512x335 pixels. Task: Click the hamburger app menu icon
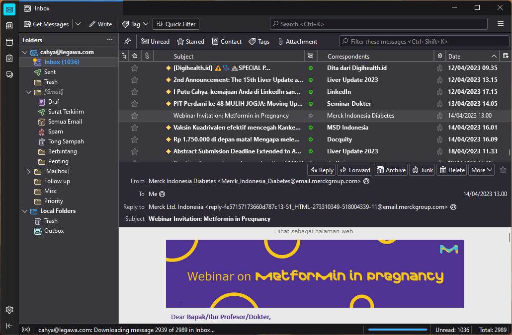tap(501, 24)
